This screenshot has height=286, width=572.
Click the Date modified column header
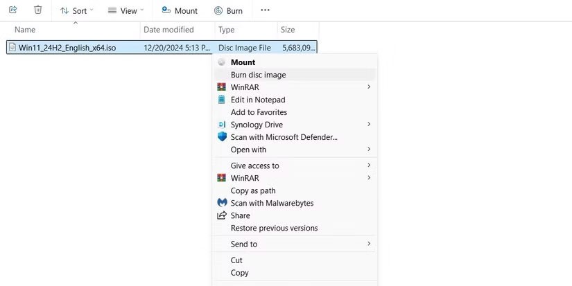pos(168,30)
